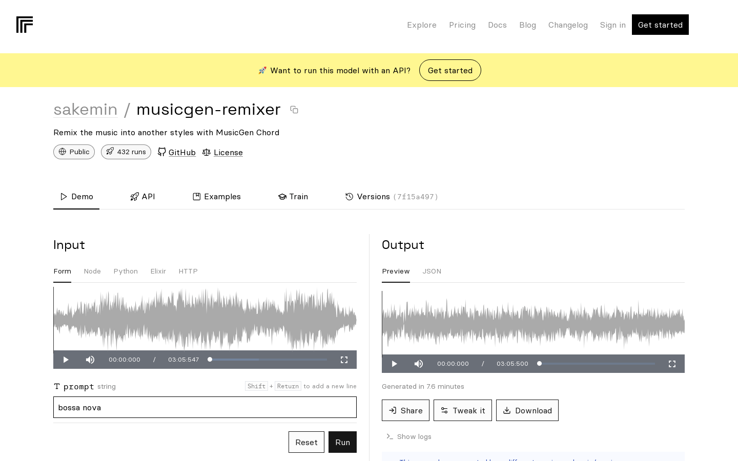Open fullscreen for input audio player
738x461 pixels.
344,360
